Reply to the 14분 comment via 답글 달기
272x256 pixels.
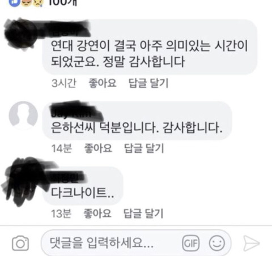pyautogui.click(x=144, y=148)
